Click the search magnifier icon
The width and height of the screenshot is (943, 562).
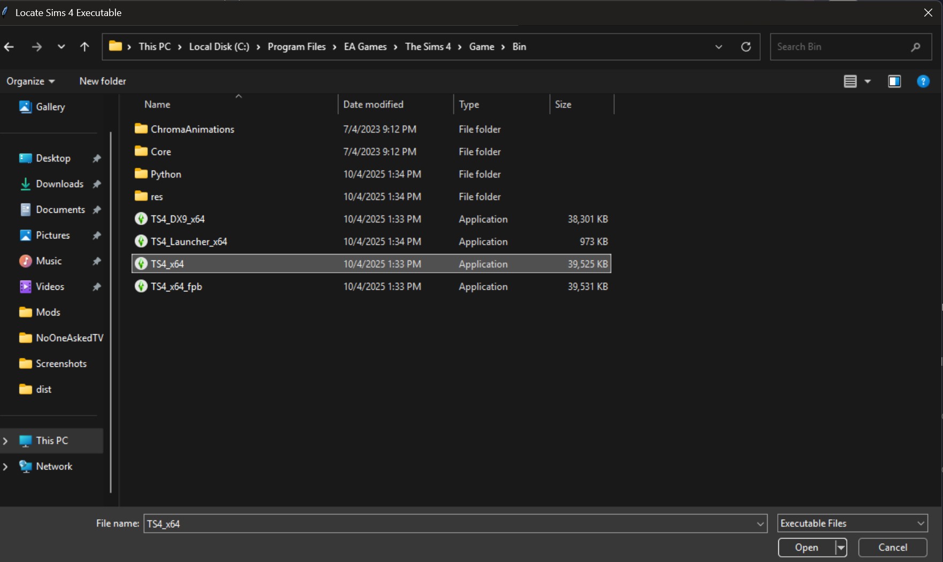(x=916, y=47)
